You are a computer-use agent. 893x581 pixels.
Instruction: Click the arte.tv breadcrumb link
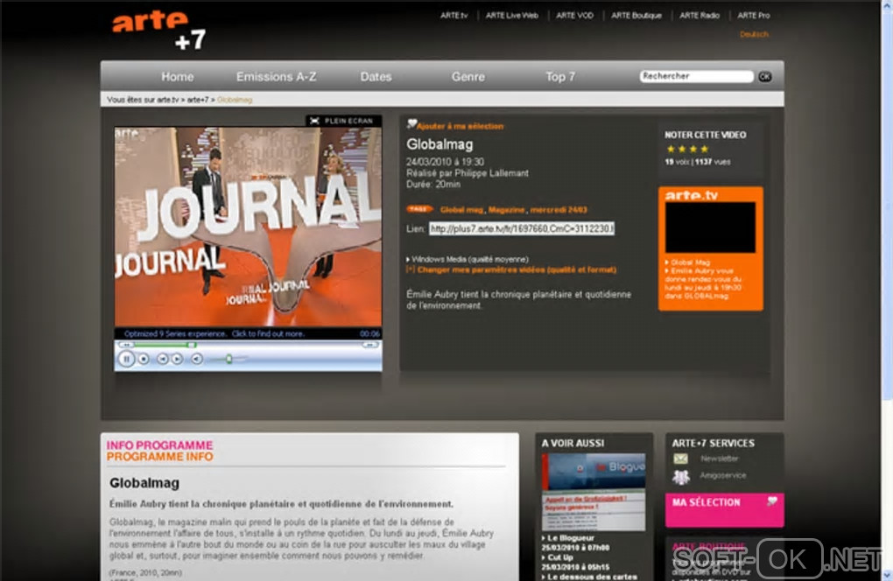click(x=167, y=100)
